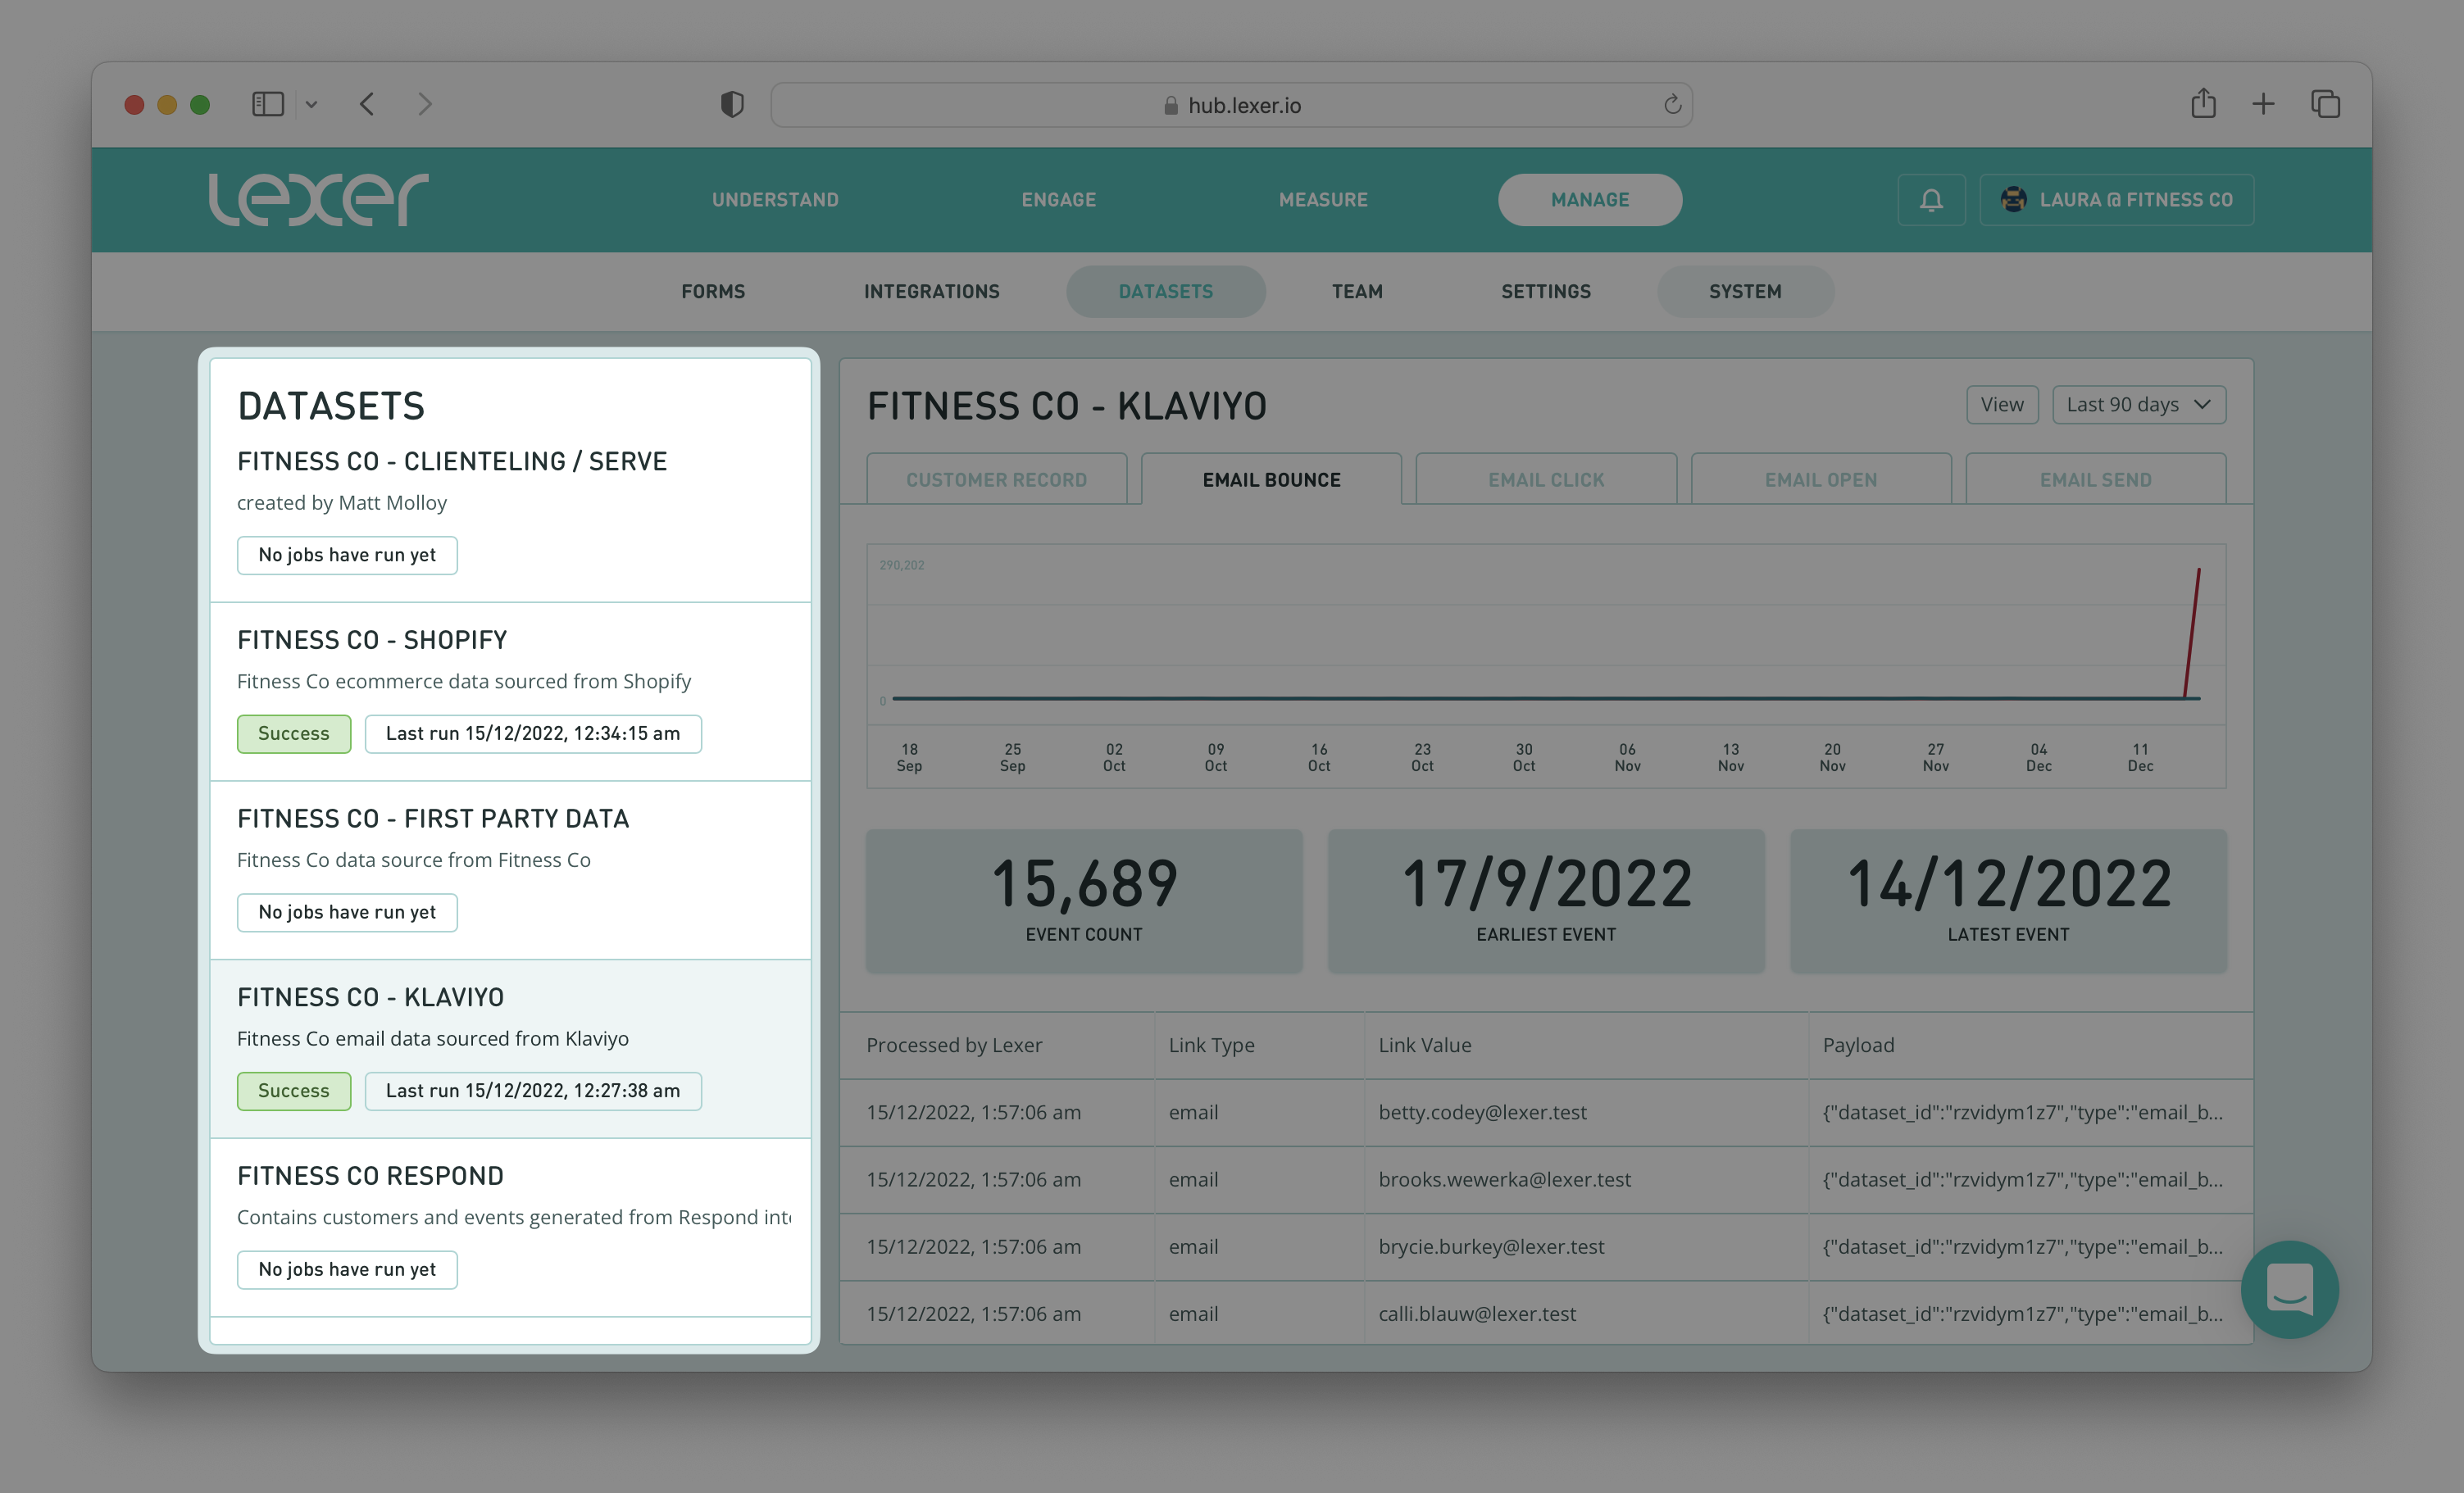This screenshot has width=2464, height=1493.
Task: Click the 14/12/2022 Latest Event card
Action: tap(2008, 900)
